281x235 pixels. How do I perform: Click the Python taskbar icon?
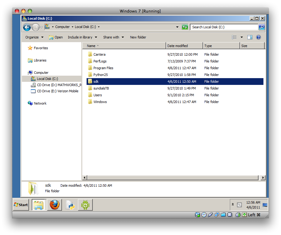pos(70,205)
